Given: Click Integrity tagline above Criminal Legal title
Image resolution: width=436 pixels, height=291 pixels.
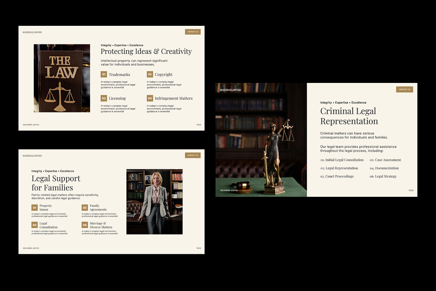Looking at the screenshot, I should point(343,103).
